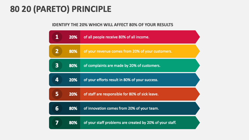The height and width of the screenshot is (140, 249).
Task: Click the 80% label in the yellow row
Action: click(x=73, y=51)
